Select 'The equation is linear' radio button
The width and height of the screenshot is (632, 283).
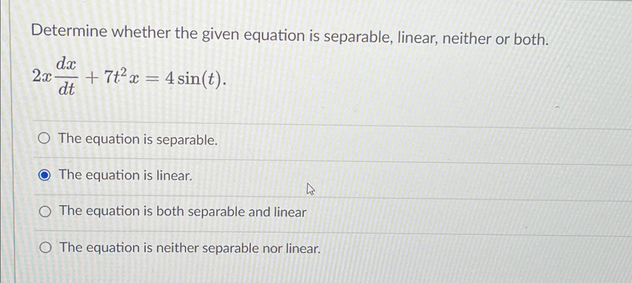point(45,174)
